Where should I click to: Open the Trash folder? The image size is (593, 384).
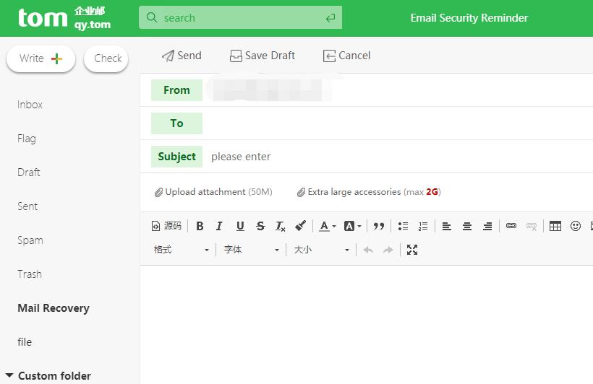[30, 274]
